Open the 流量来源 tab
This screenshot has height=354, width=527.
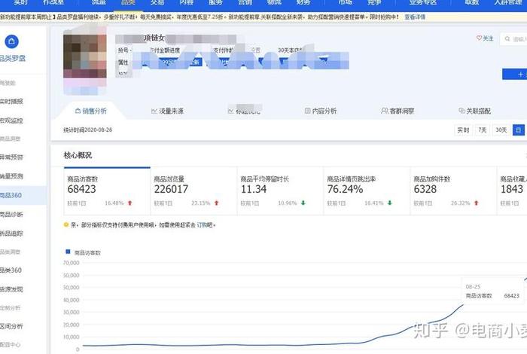pyautogui.click(x=167, y=111)
